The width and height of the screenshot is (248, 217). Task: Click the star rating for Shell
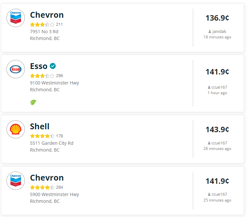pyautogui.click(x=42, y=136)
